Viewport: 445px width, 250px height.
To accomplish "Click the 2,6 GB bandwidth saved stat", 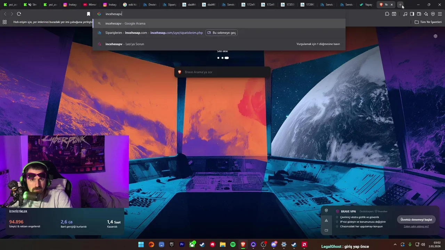I will (66, 222).
